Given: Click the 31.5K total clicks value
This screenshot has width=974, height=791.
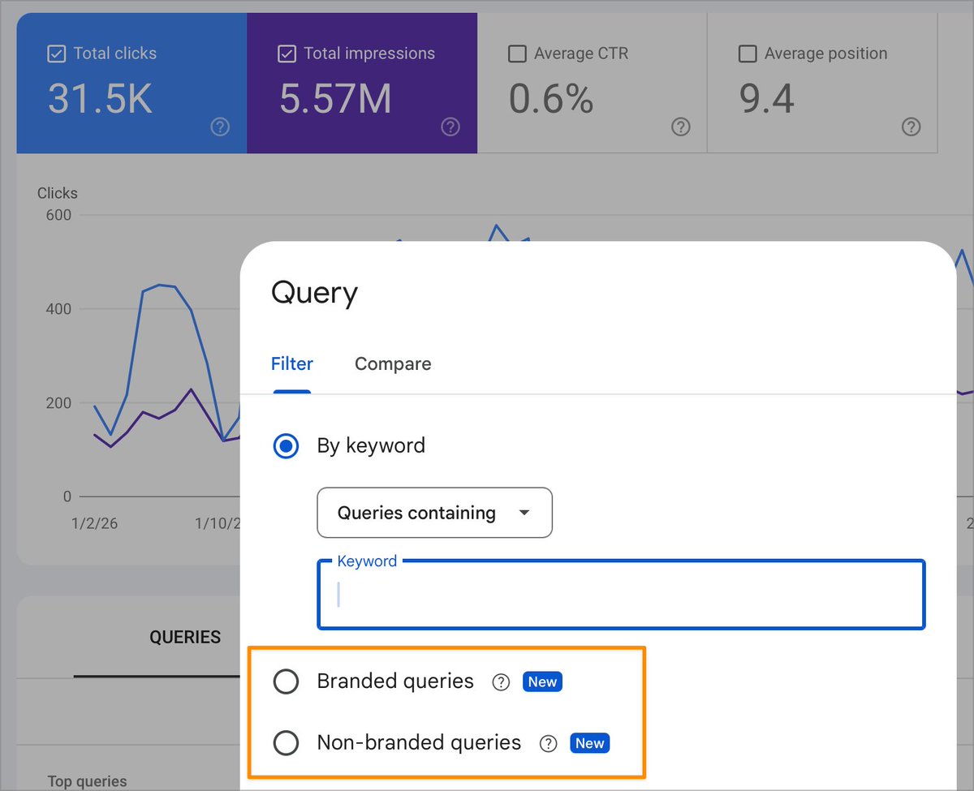Looking at the screenshot, I should pyautogui.click(x=100, y=99).
